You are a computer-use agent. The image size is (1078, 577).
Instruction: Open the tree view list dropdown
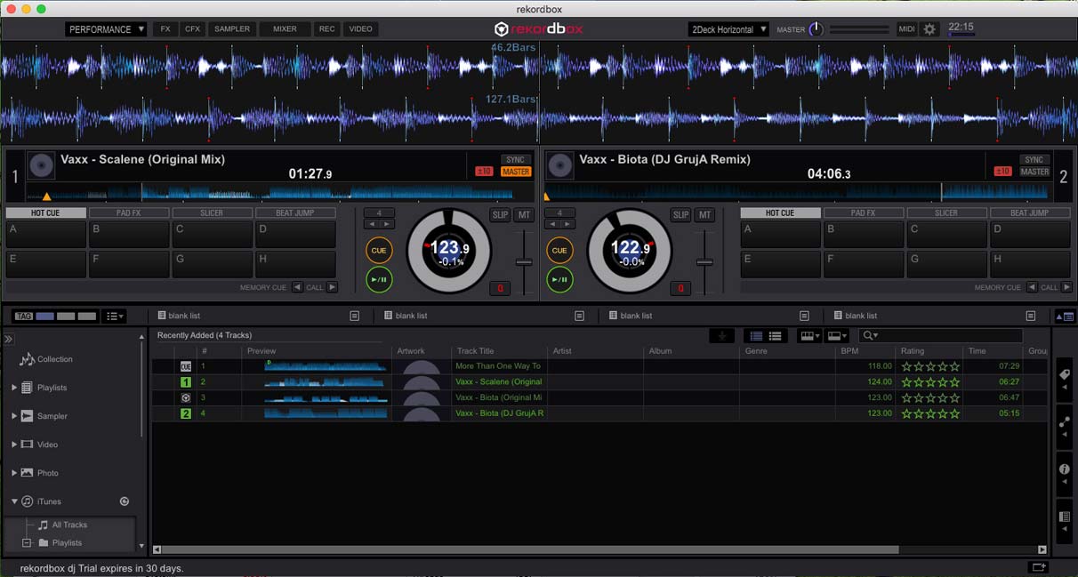[x=115, y=317]
